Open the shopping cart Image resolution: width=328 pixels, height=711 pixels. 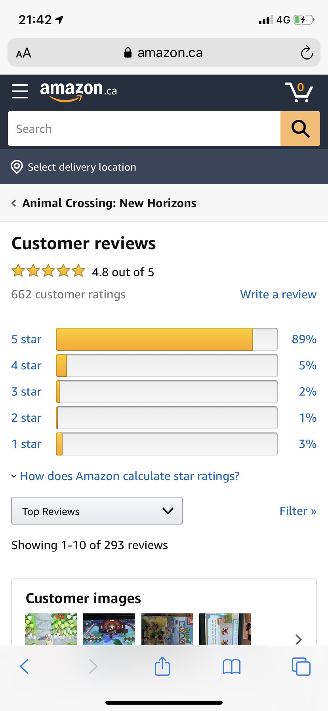tap(299, 92)
